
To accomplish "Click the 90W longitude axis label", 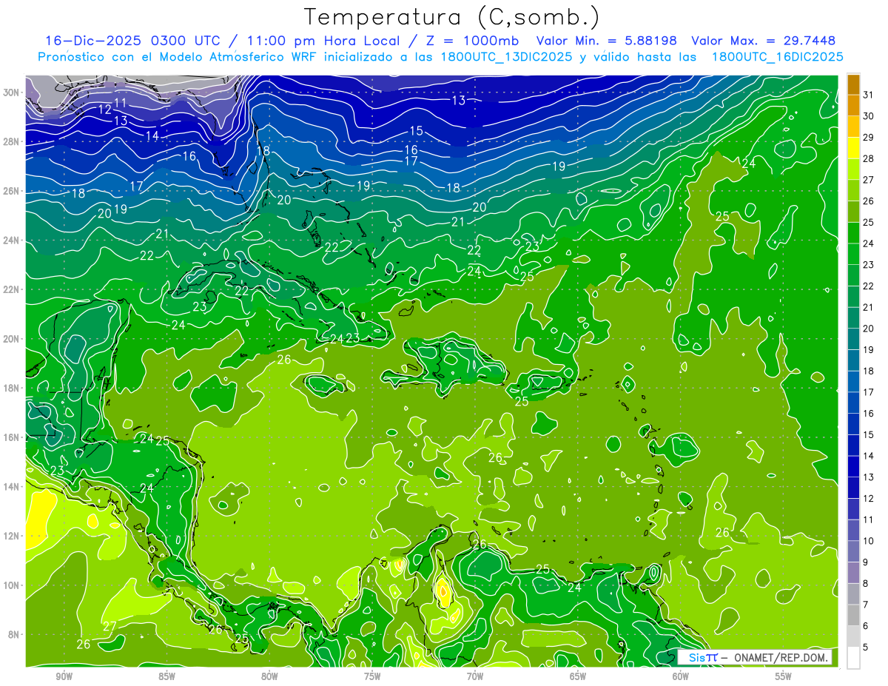I will (64, 676).
